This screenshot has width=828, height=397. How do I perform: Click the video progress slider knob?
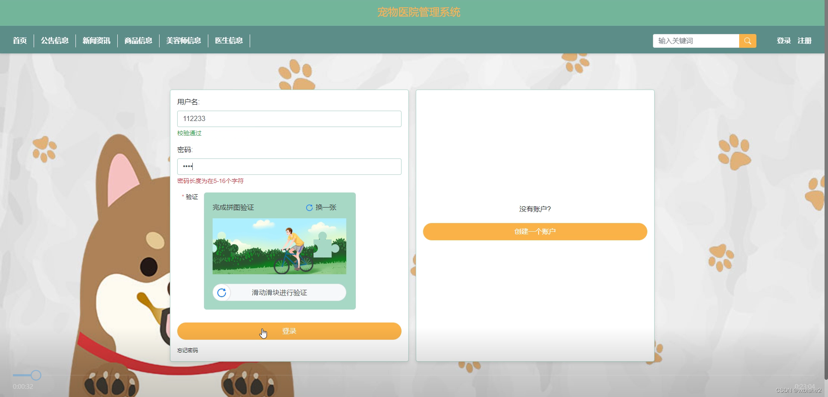36,375
